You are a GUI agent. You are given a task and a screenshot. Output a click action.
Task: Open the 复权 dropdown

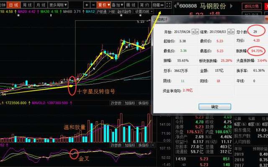tap(104, 5)
